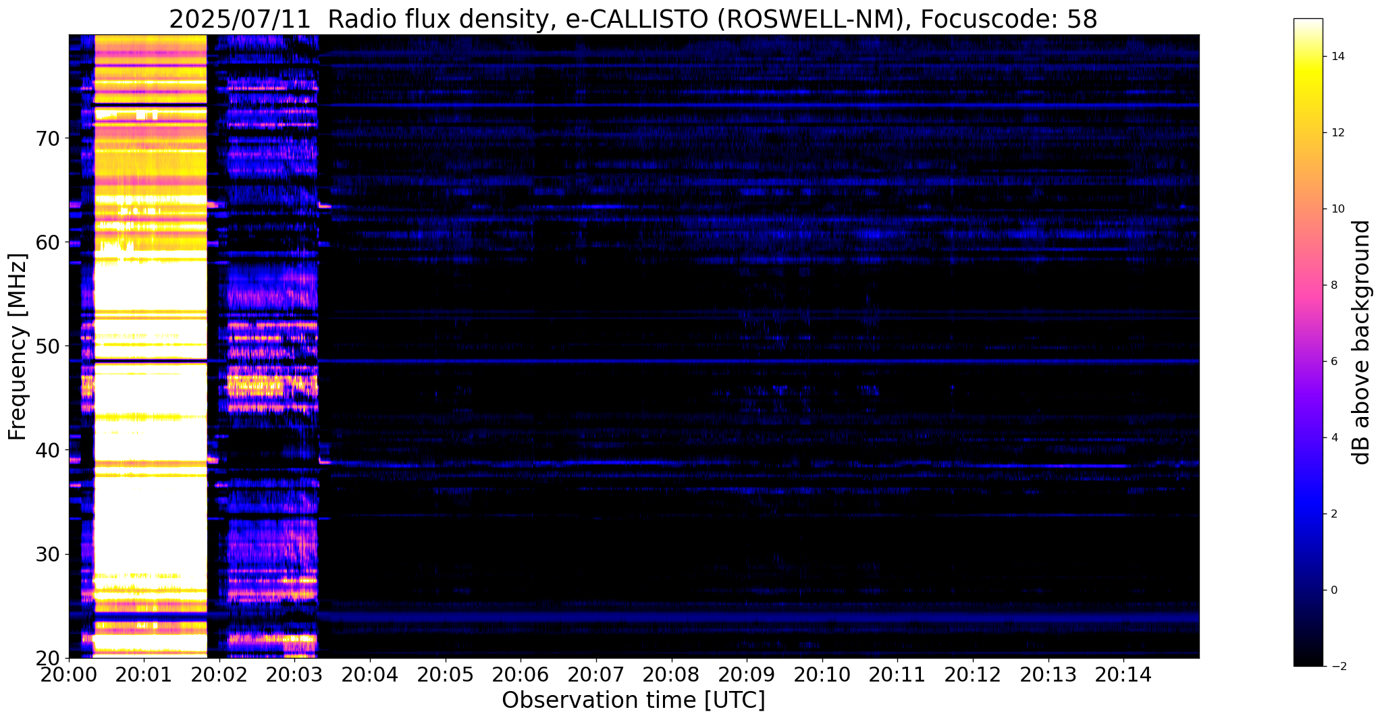This screenshot has height=720, width=1382.
Task: Click the 30 MHz frequency tick label
Action: [49, 554]
